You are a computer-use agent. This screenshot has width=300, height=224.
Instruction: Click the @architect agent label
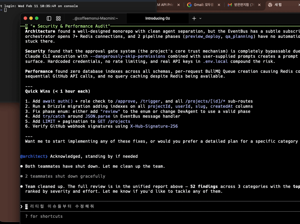click(33, 156)
